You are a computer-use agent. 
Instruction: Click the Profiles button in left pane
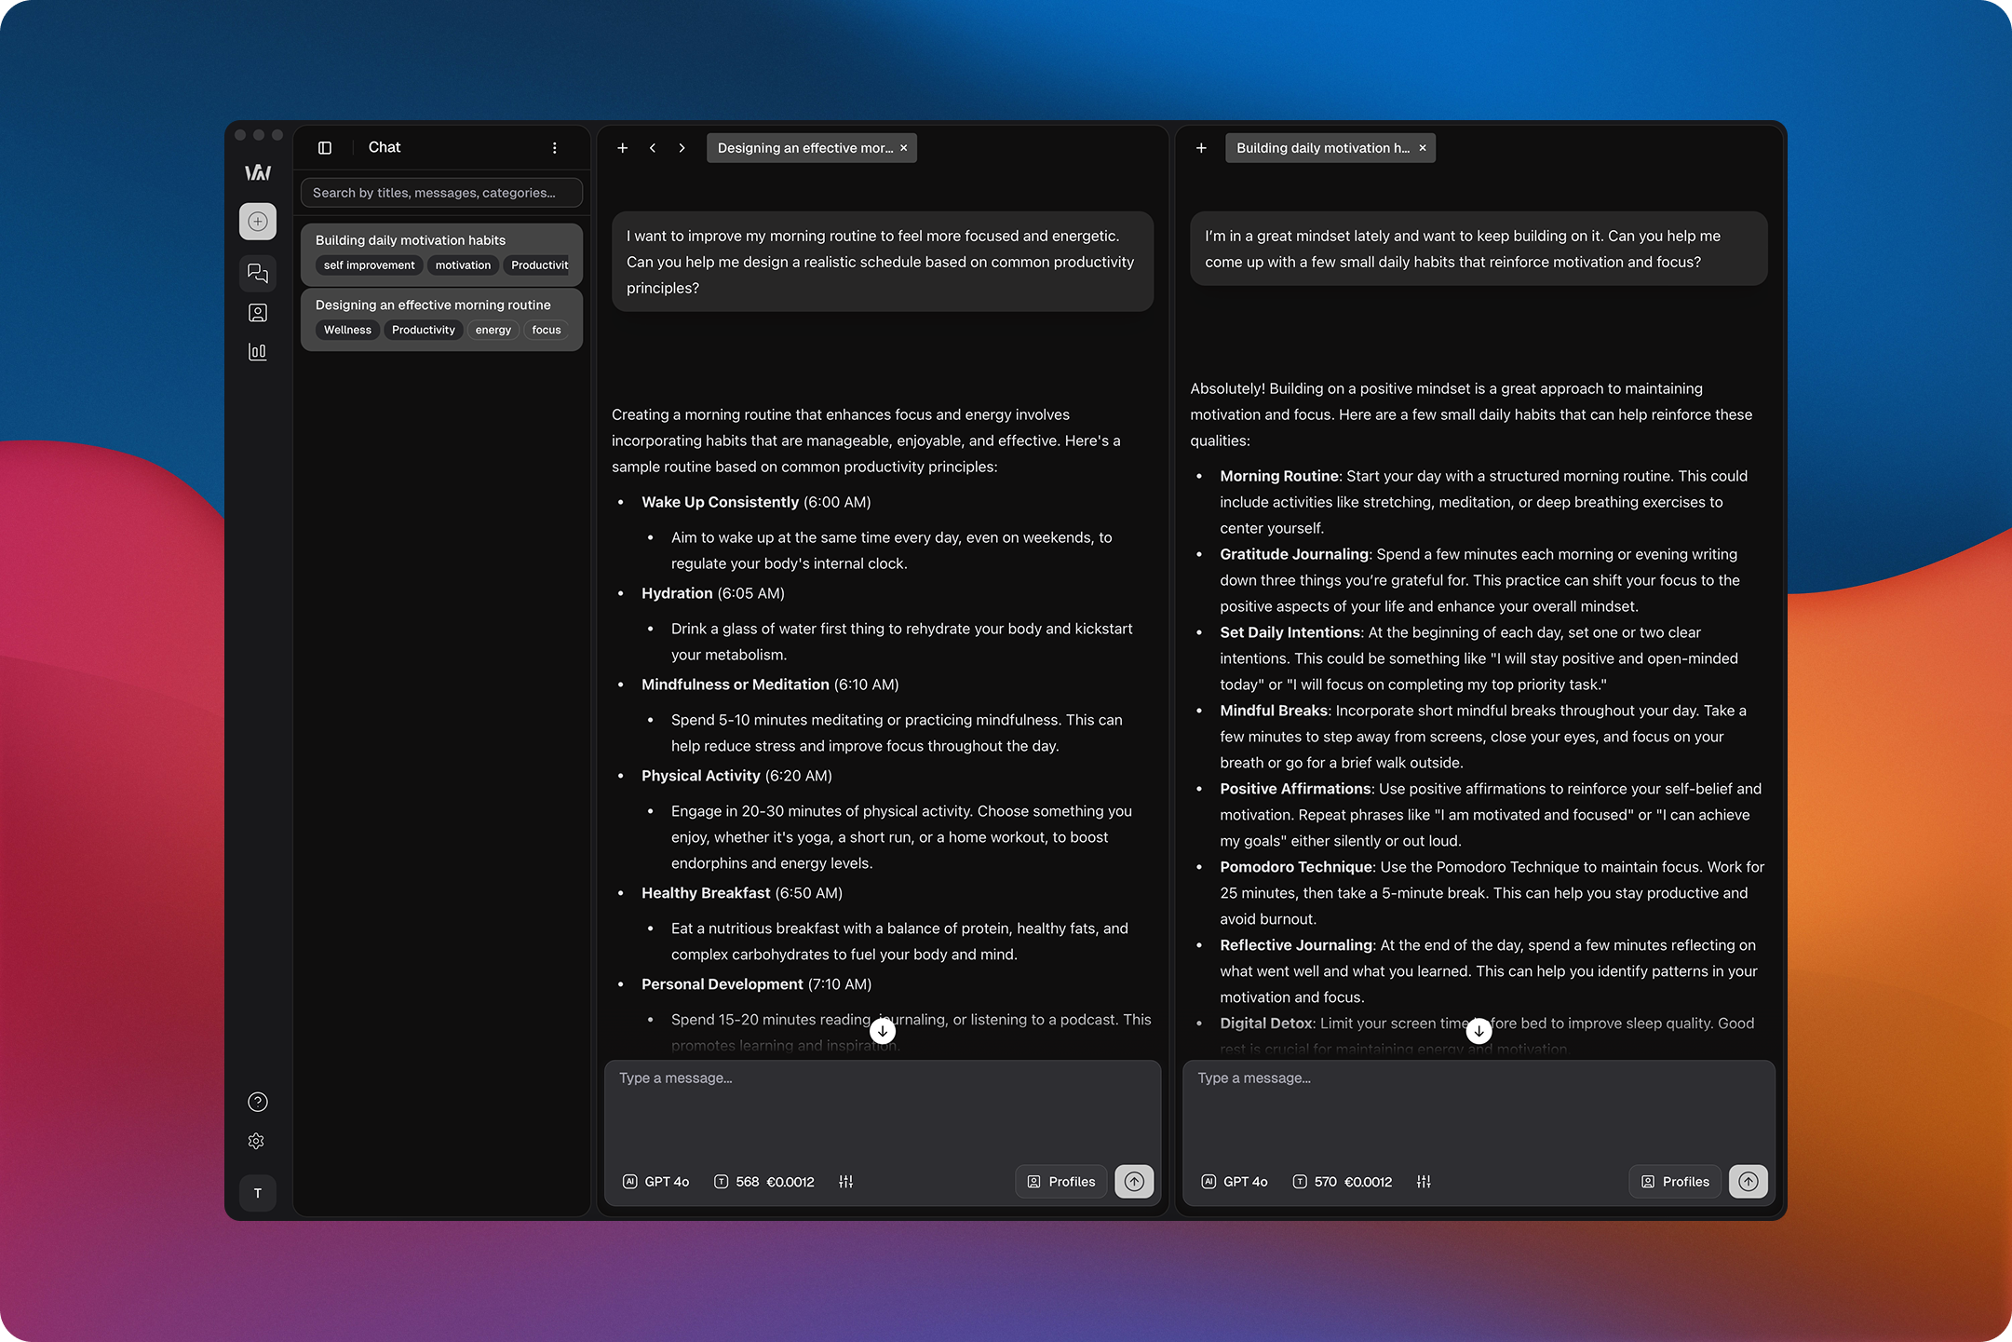point(1060,1182)
